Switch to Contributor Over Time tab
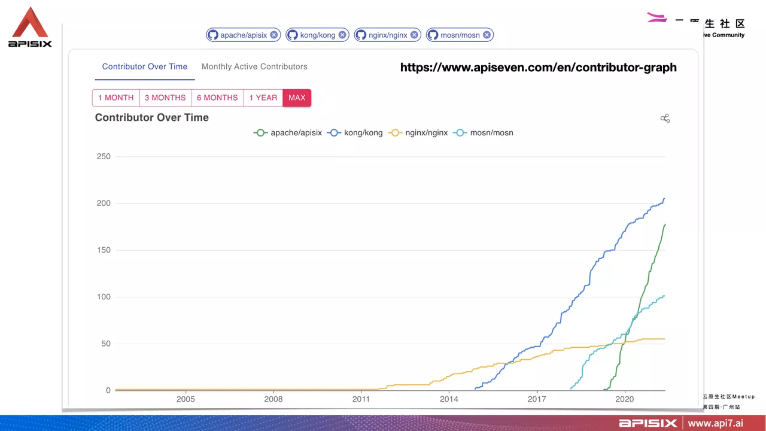 [145, 66]
